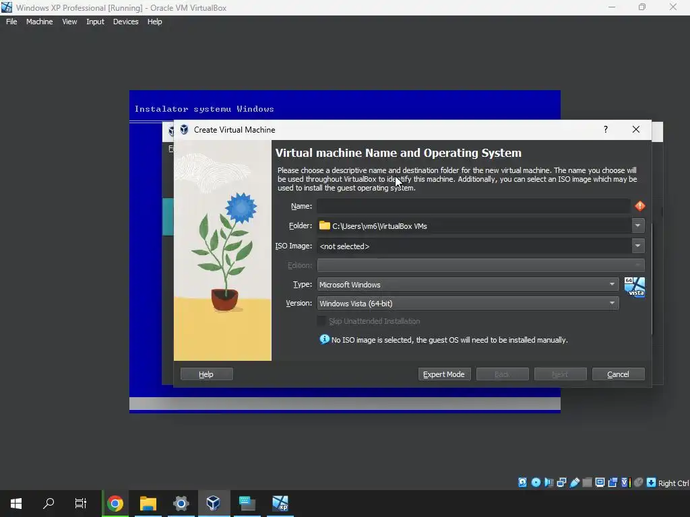Switch to the XP virtual machine taskbar icon
This screenshot has height=517, width=690.
280,504
